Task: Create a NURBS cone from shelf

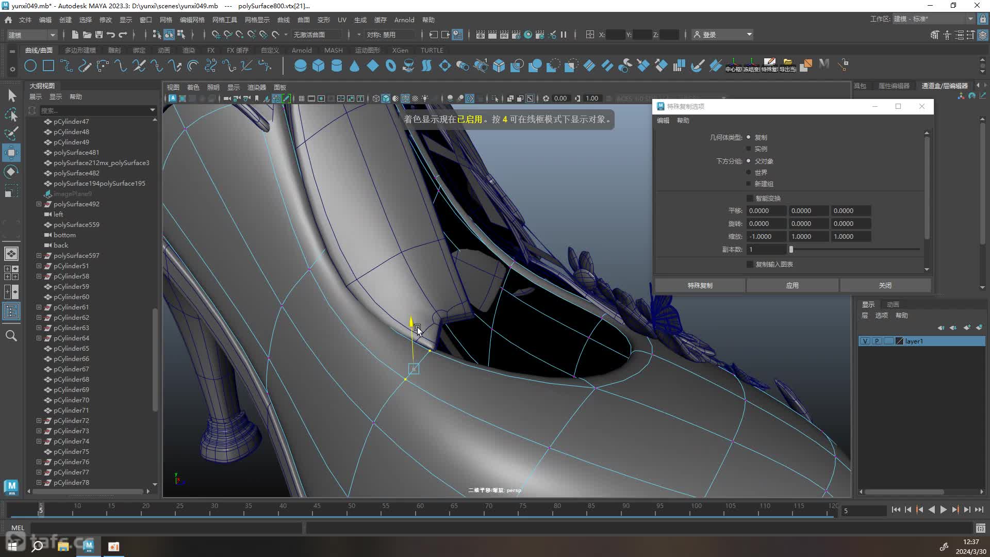Action: pyautogui.click(x=354, y=65)
